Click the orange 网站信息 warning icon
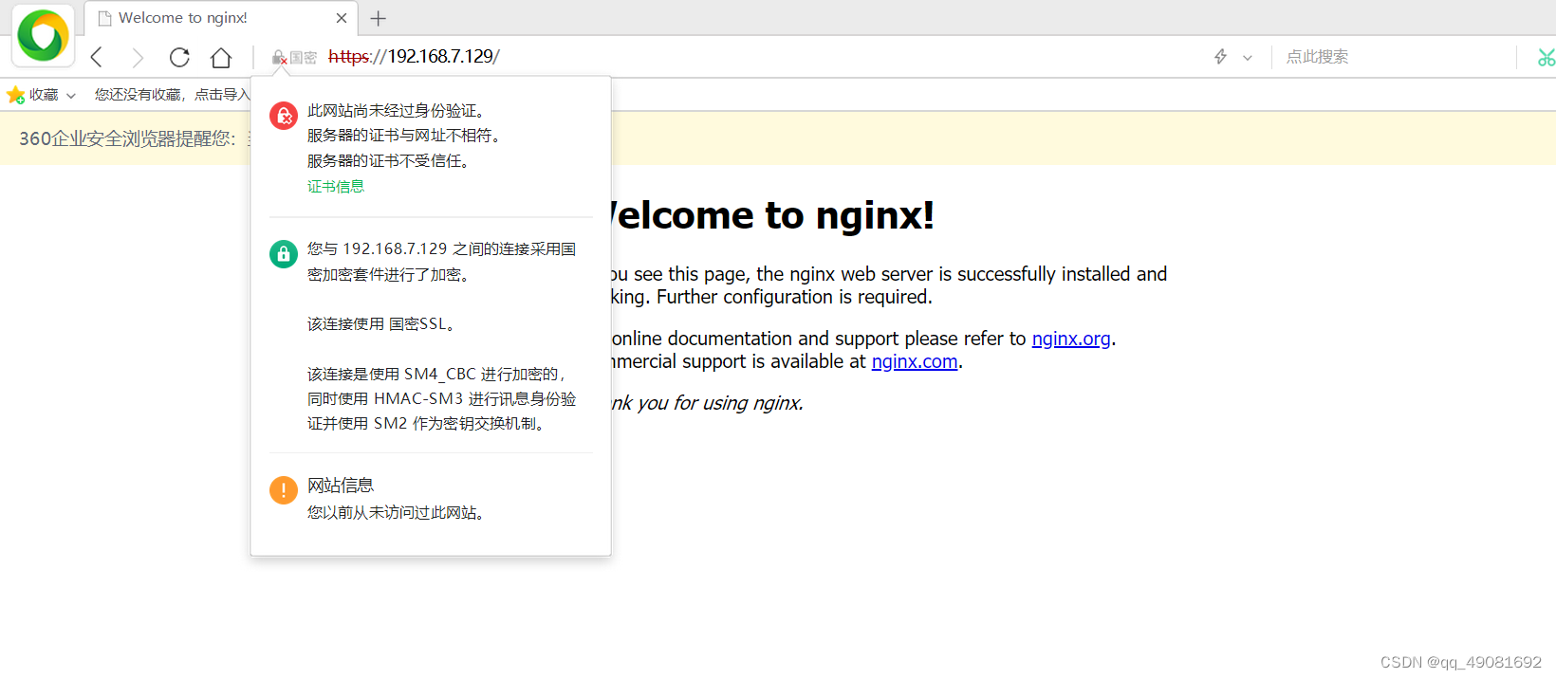Image resolution: width=1556 pixels, height=679 pixels. click(x=284, y=490)
